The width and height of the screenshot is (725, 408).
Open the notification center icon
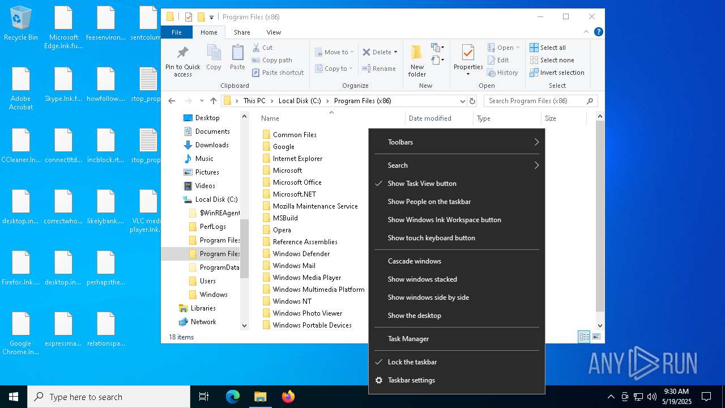706,397
